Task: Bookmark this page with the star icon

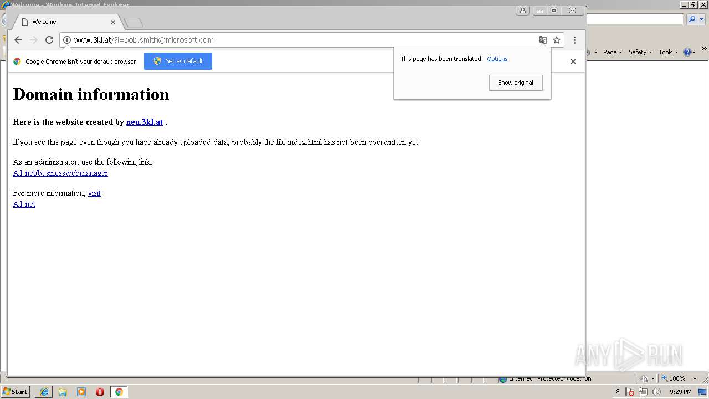Action: click(557, 40)
